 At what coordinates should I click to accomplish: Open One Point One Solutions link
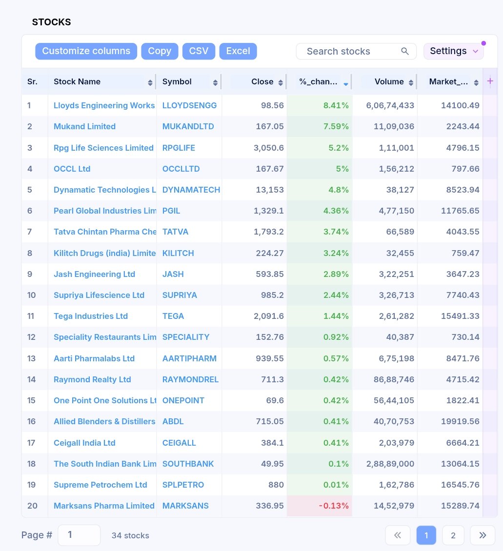105,401
